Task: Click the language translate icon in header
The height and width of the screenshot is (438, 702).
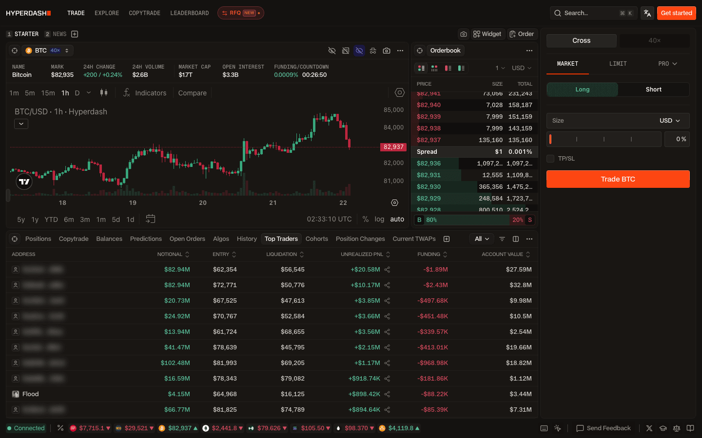Action: [x=647, y=13]
